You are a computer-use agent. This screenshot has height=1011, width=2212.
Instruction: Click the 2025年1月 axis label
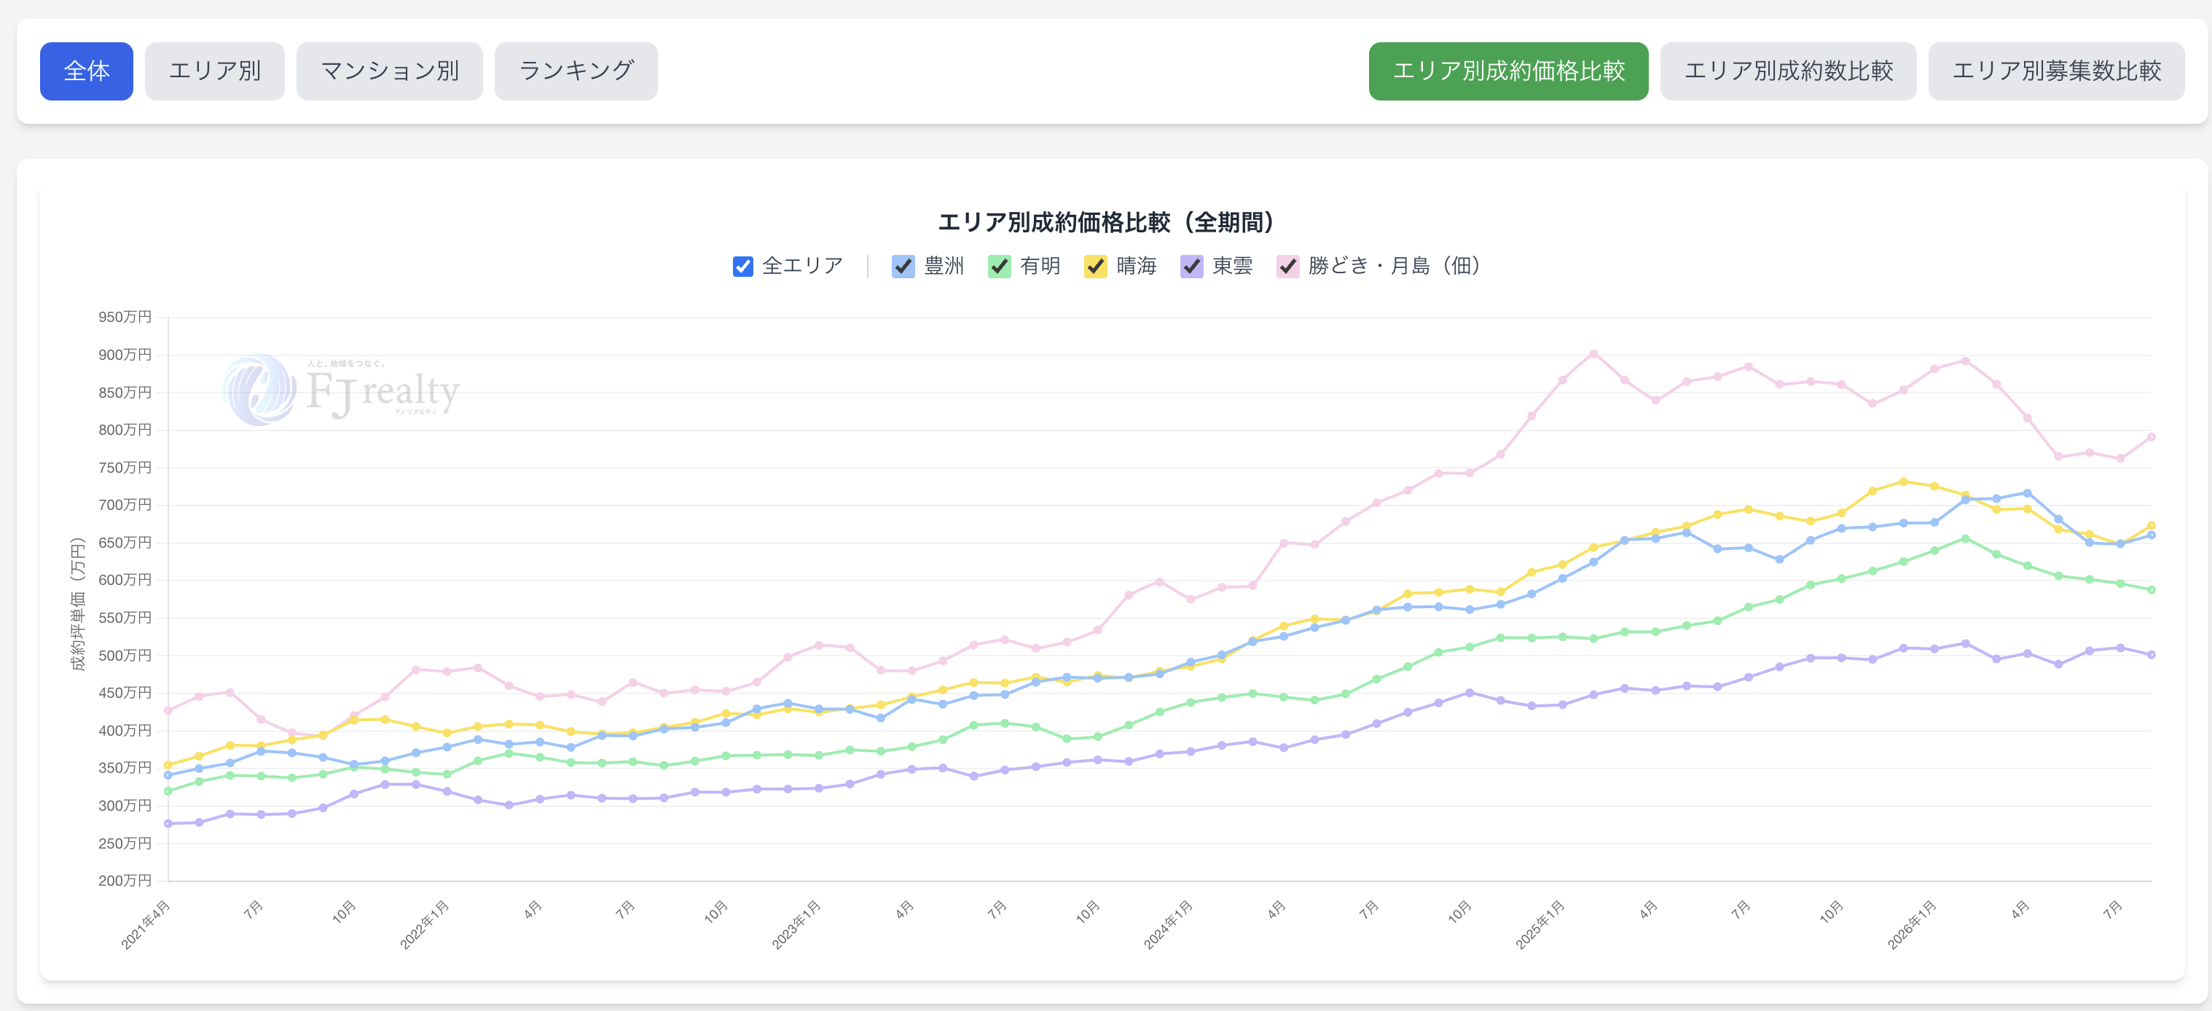1540,924
